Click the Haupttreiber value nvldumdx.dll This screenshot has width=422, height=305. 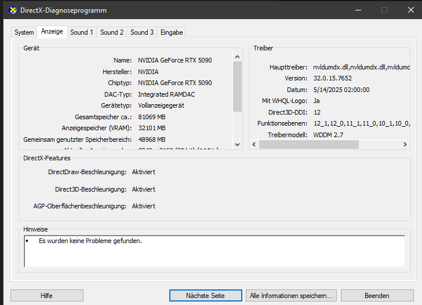click(x=362, y=67)
